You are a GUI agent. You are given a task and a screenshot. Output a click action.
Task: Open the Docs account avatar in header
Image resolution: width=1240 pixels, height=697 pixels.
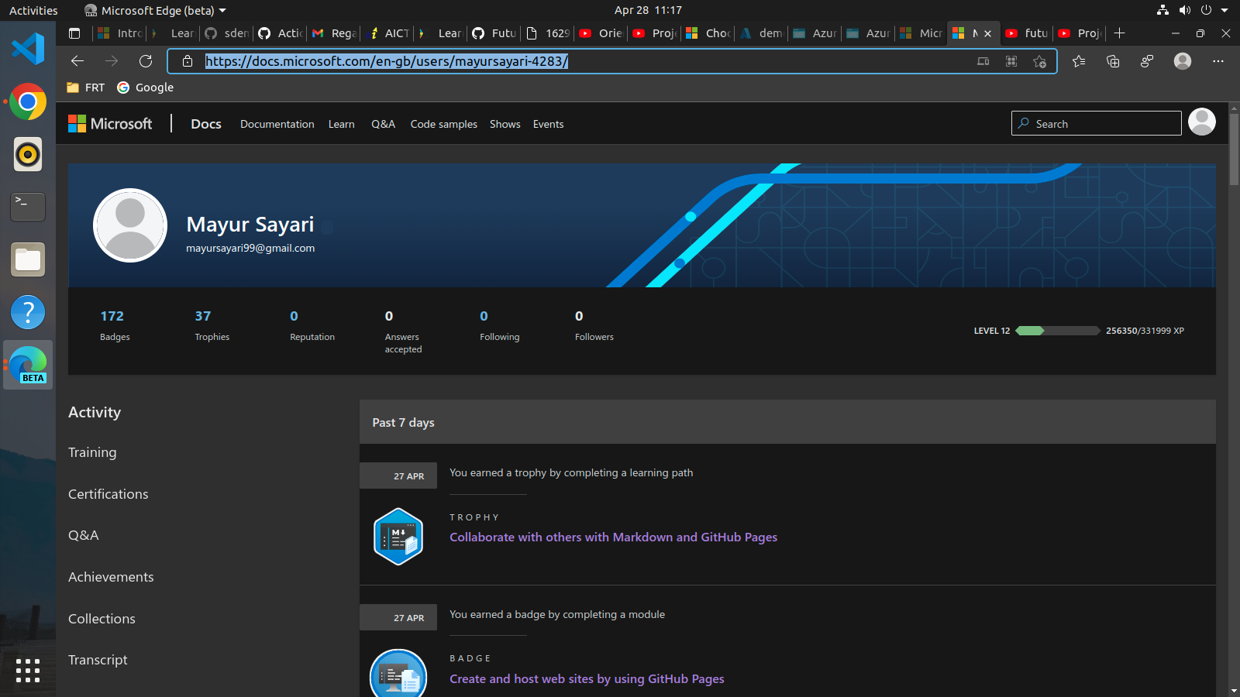pyautogui.click(x=1202, y=122)
